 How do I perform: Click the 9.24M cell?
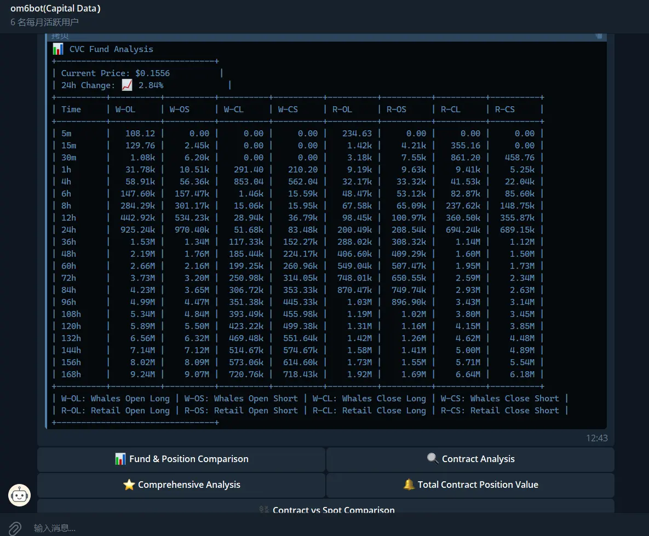click(142, 374)
